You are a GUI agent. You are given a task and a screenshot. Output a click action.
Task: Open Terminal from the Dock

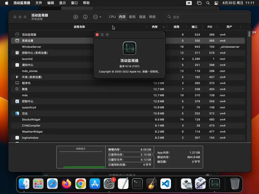(137, 184)
